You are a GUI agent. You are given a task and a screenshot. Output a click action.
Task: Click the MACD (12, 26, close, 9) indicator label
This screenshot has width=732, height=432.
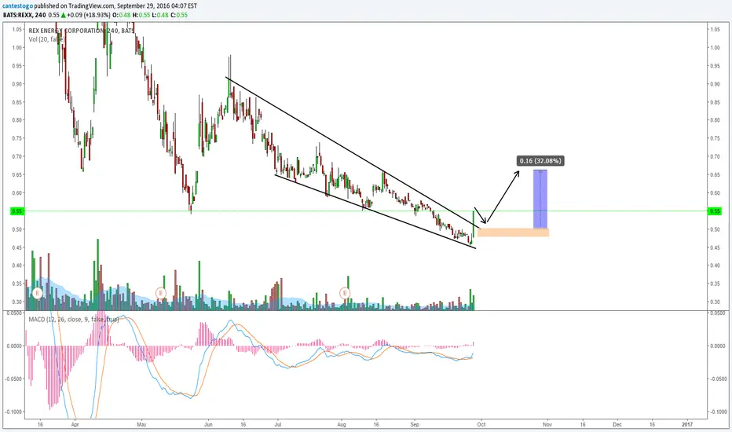pos(73,320)
